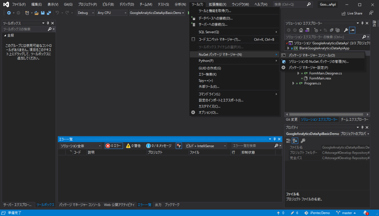Click the Home icon in Solution Explorer
The image size is (379, 216).
click(301, 30)
